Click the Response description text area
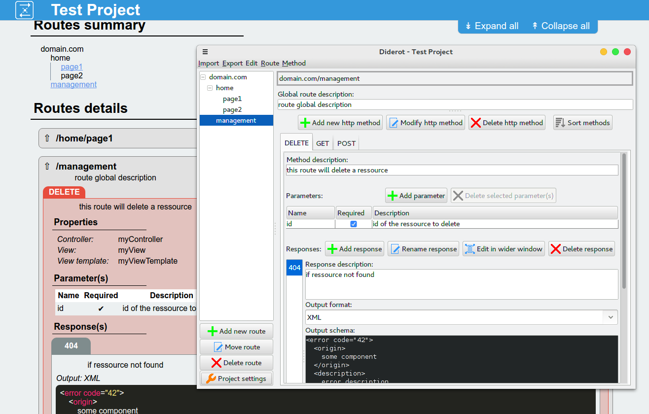 click(462, 284)
